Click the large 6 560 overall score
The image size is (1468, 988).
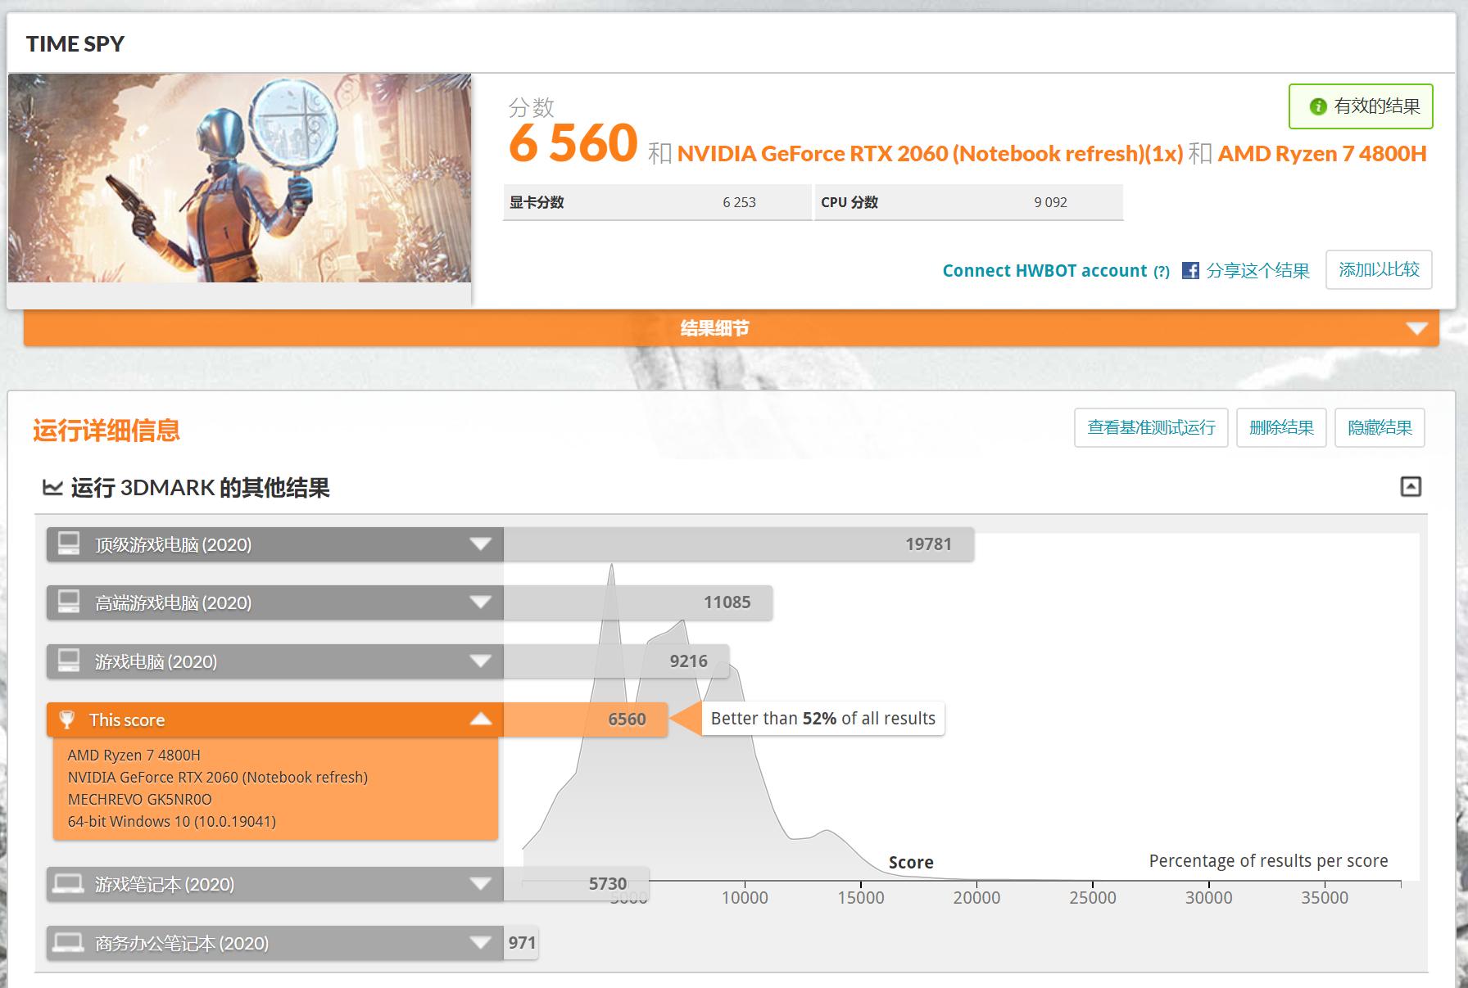(x=573, y=143)
